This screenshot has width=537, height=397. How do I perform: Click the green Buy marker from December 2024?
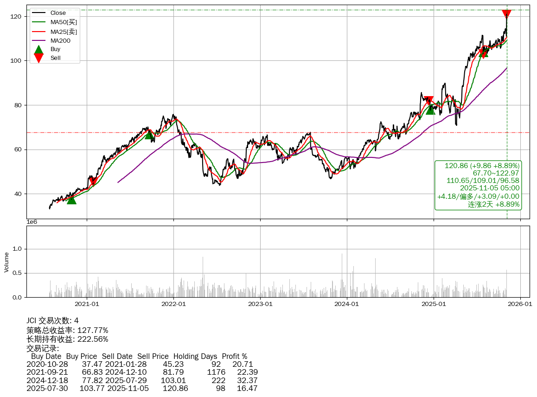point(430,110)
